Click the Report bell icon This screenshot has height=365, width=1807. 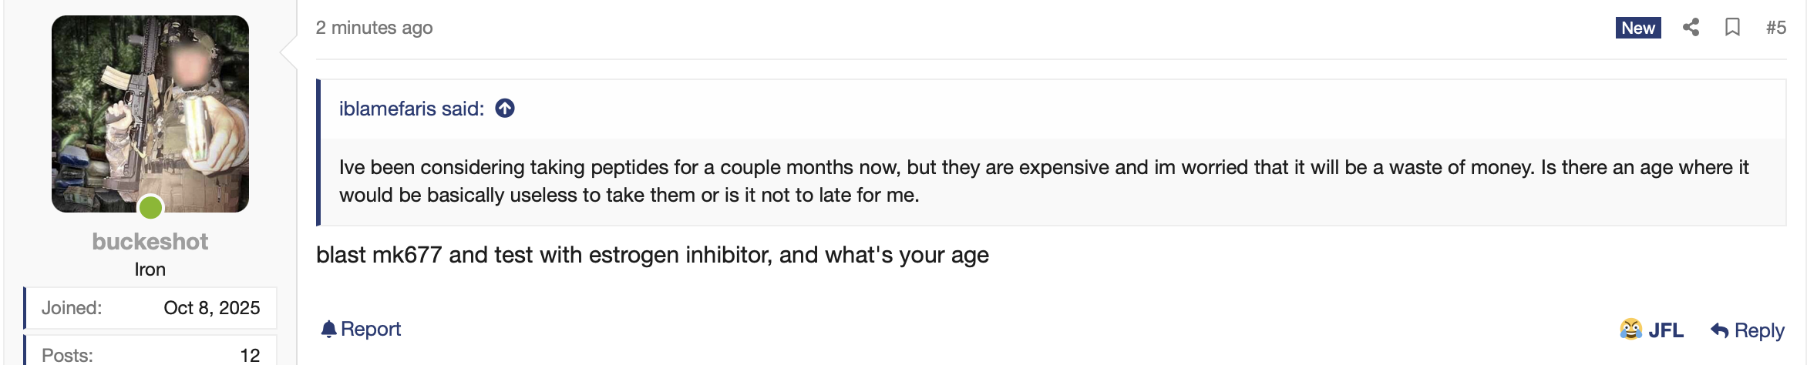329,330
